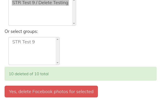Click the "Or select groups:" label
This screenshot has width=164, height=102.
(x=21, y=31)
